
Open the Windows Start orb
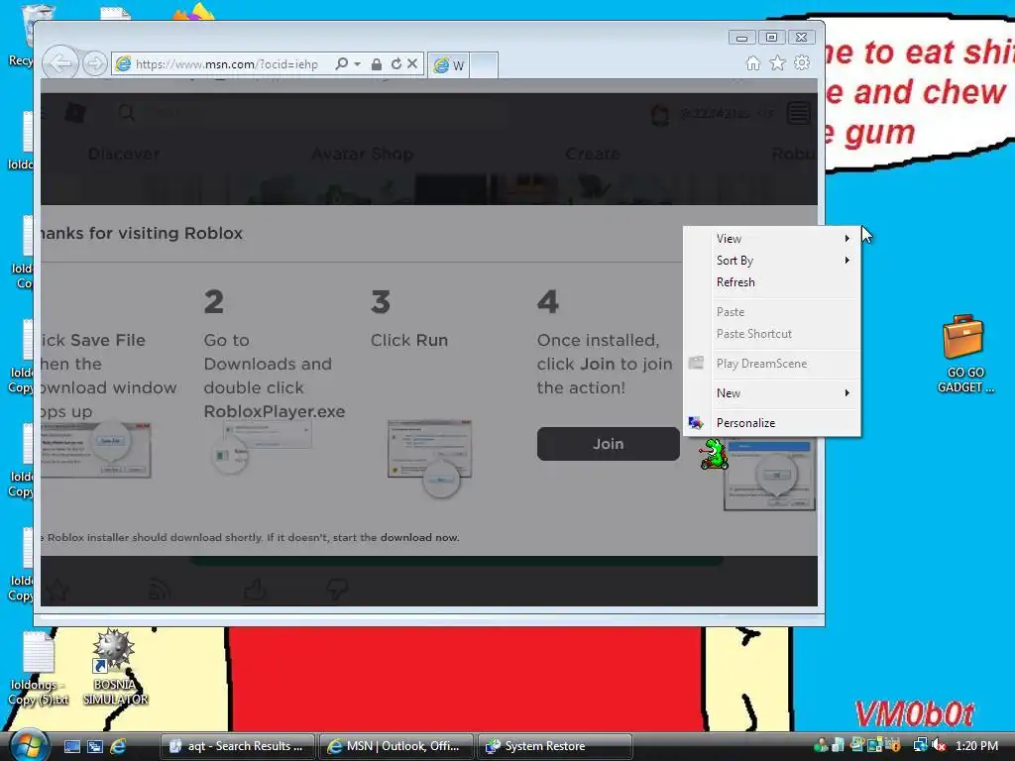27,745
